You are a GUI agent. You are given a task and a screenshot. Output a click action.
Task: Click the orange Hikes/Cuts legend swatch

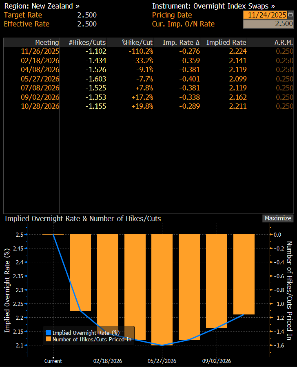49,339
